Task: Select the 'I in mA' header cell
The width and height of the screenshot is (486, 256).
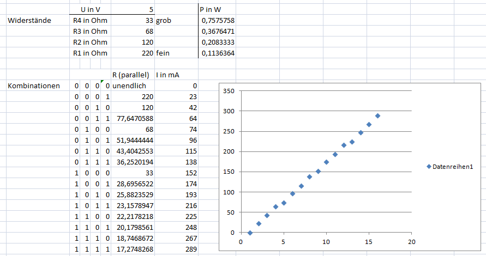Action: coord(176,75)
